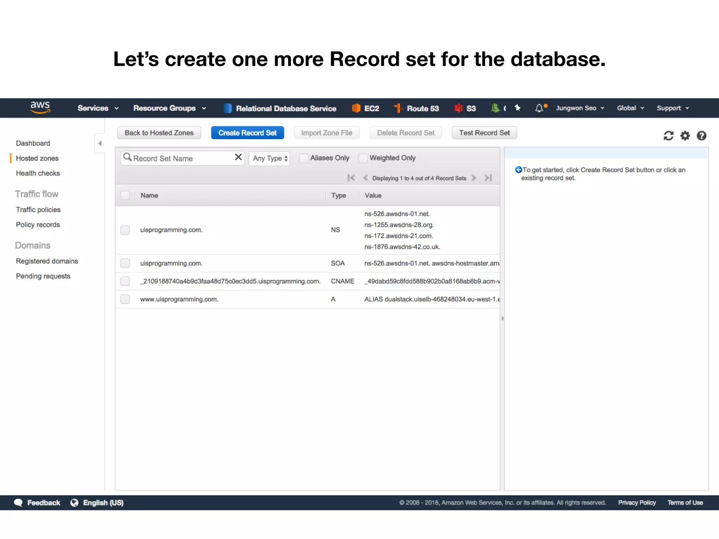Click the ns-526.awsdns-01.net. name server value
This screenshot has height=539, width=719.
[397, 214]
